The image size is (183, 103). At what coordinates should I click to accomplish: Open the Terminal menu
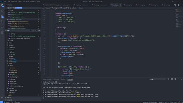coord(33,2)
